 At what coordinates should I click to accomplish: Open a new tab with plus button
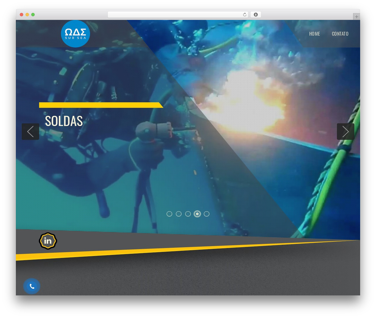point(356,17)
